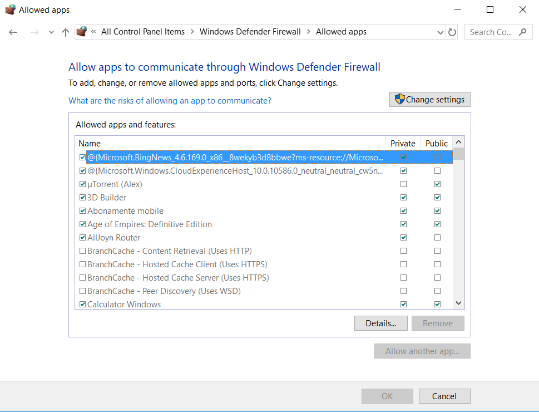This screenshot has width=539, height=412.
Task: Click the Private column header
Action: pos(403,143)
